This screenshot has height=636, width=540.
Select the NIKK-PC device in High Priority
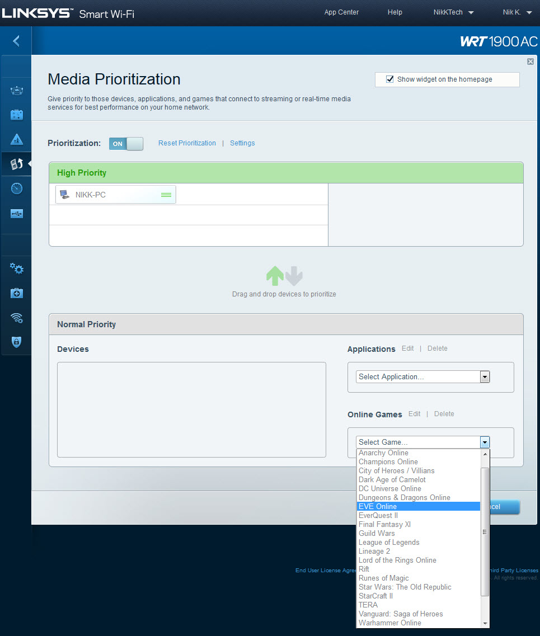tap(116, 195)
